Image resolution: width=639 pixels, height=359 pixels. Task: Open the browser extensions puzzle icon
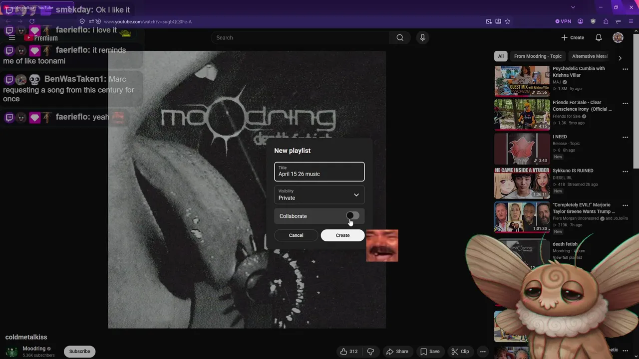(x=606, y=21)
